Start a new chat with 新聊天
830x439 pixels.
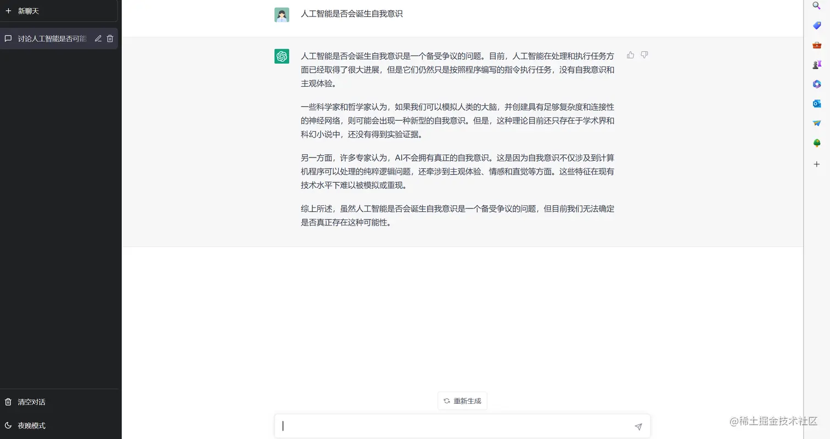(59, 11)
